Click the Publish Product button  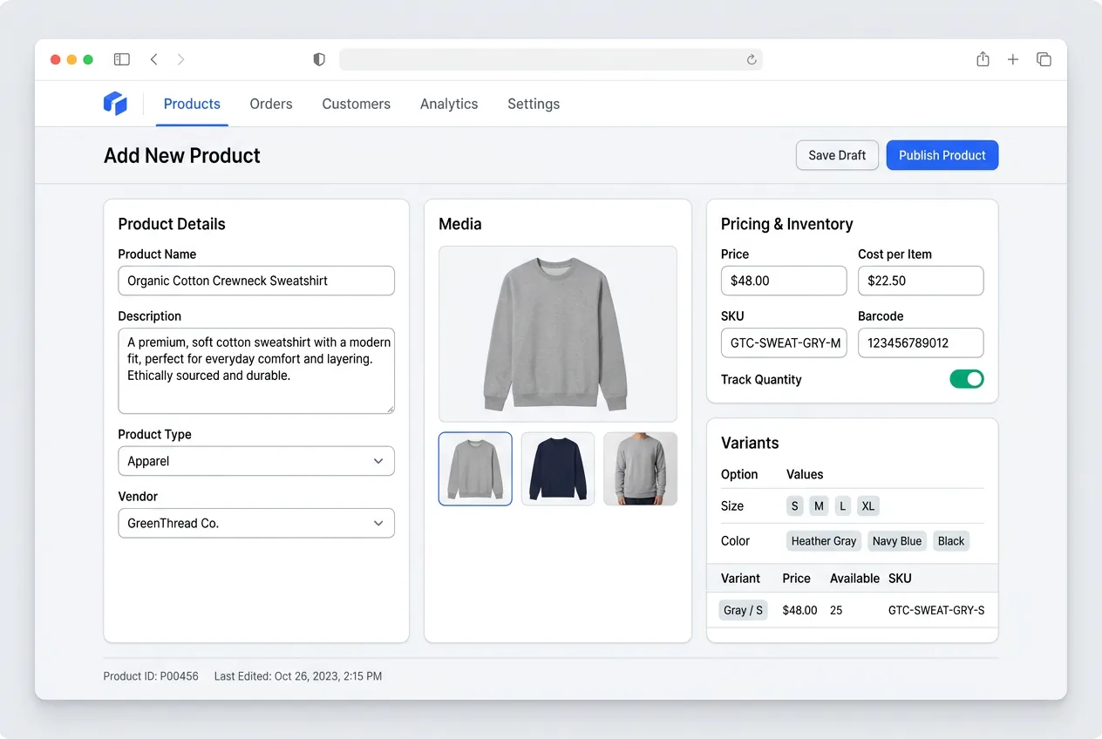pyautogui.click(x=942, y=155)
